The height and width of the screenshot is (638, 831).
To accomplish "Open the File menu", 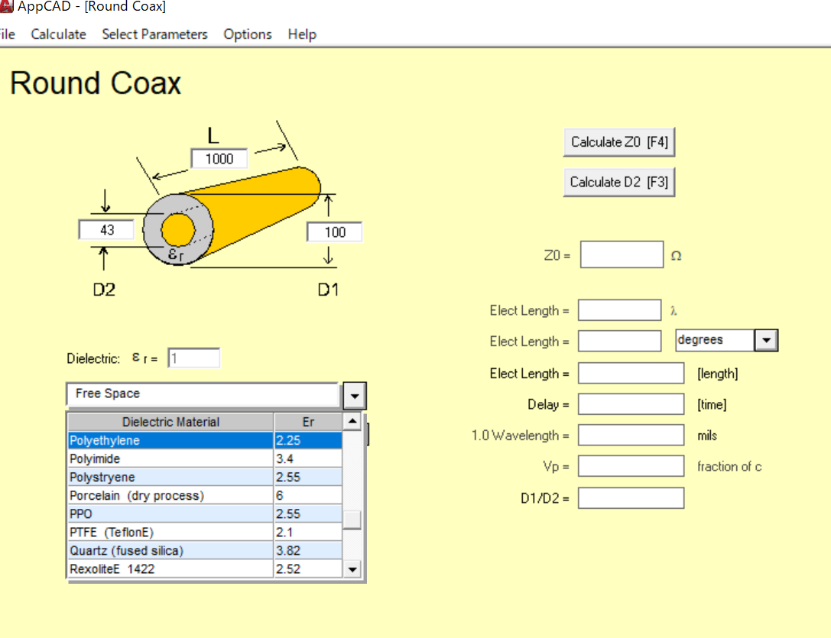I will (7, 34).
